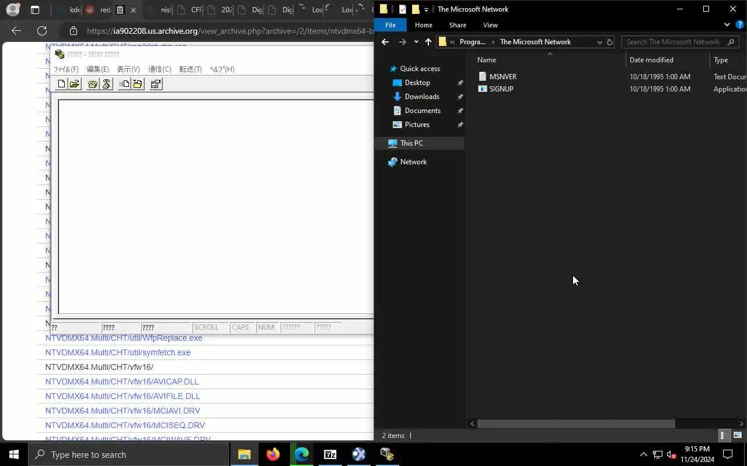Close the active archive.org browser tab
The image size is (747, 466).
tap(133, 10)
